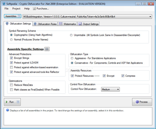Viewport: 156px width, 129px height.
Task: Switch to the Watermarks tab
Action: pyautogui.click(x=67, y=24)
